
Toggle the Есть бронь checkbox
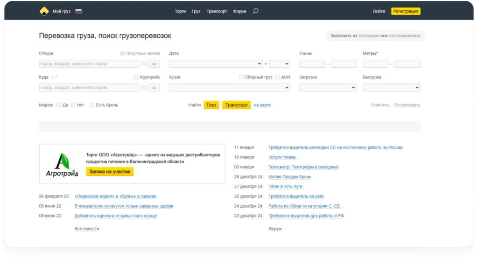pos(92,105)
